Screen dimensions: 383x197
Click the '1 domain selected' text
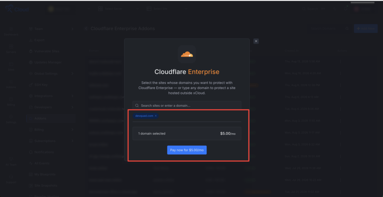[152, 133]
